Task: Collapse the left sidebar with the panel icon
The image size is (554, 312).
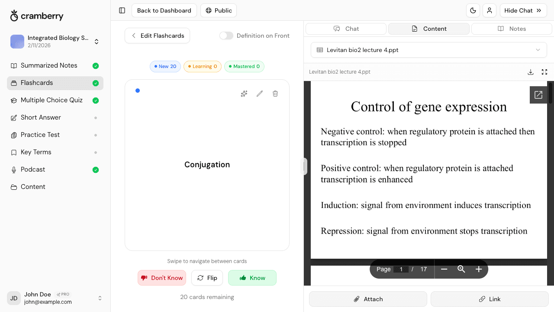Action: tap(122, 10)
